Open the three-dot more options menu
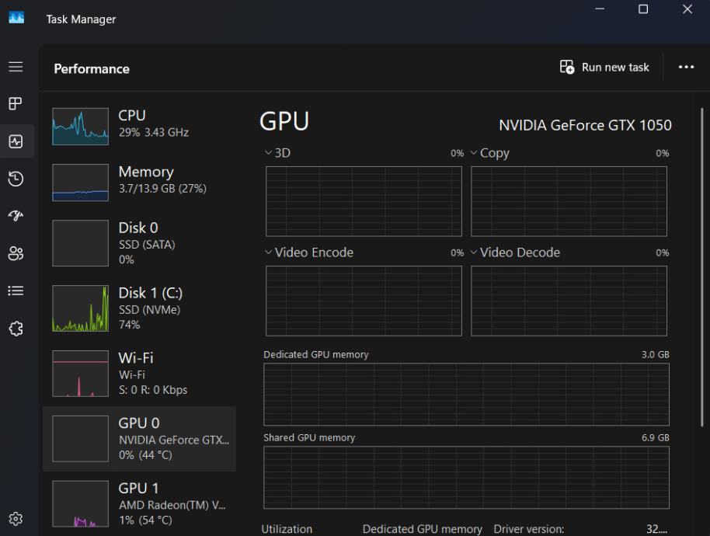Viewport: 710px width, 536px height. pos(685,68)
